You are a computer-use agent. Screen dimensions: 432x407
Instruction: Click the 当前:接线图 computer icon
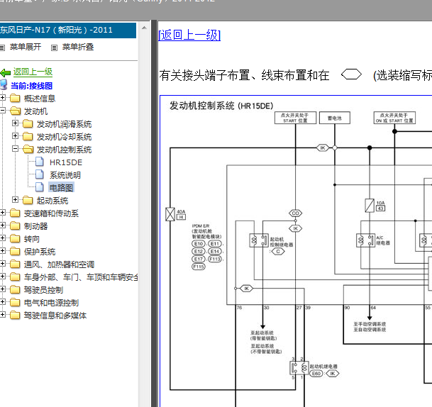(x=4, y=85)
